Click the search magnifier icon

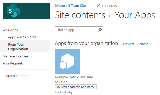tap(100, 30)
